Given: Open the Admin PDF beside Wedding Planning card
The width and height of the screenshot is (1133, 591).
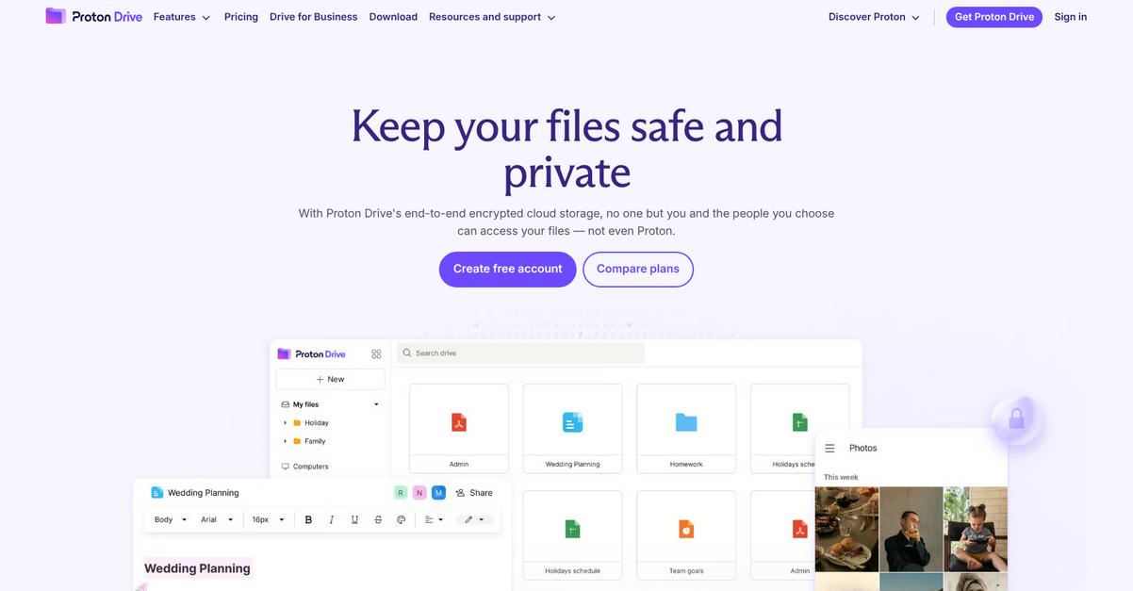Looking at the screenshot, I should (x=459, y=428).
